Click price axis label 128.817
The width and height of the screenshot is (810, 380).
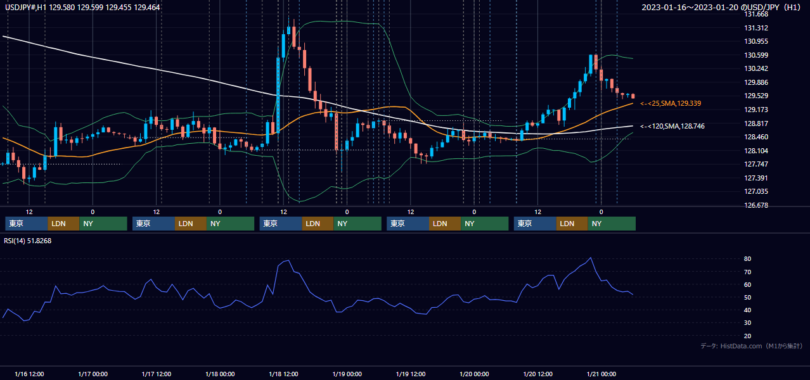pyautogui.click(x=756, y=123)
